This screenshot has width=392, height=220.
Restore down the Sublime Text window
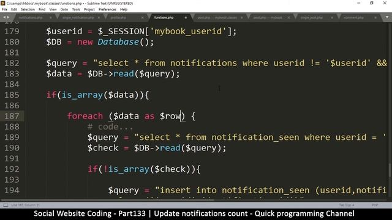pos(372,3)
